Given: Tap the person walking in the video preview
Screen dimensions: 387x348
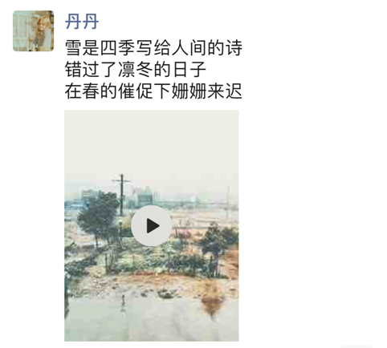Looking at the screenshot, I should coord(123,303).
